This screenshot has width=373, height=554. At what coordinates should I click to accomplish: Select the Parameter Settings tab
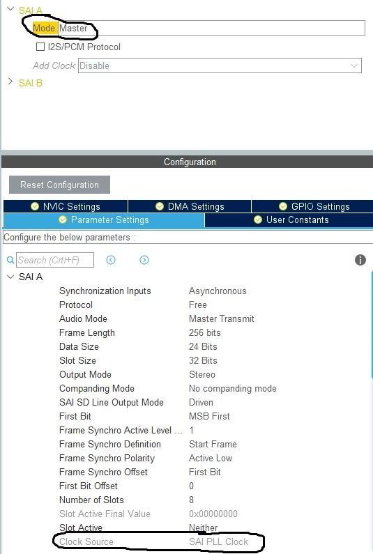(x=104, y=220)
